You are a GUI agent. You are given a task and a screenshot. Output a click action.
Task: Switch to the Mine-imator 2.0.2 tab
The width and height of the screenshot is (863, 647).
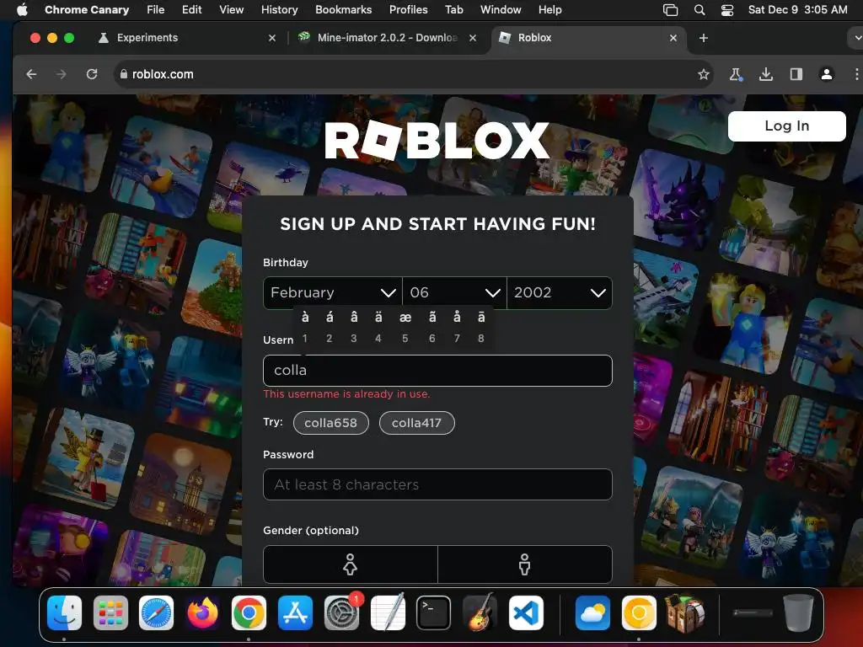[388, 38]
